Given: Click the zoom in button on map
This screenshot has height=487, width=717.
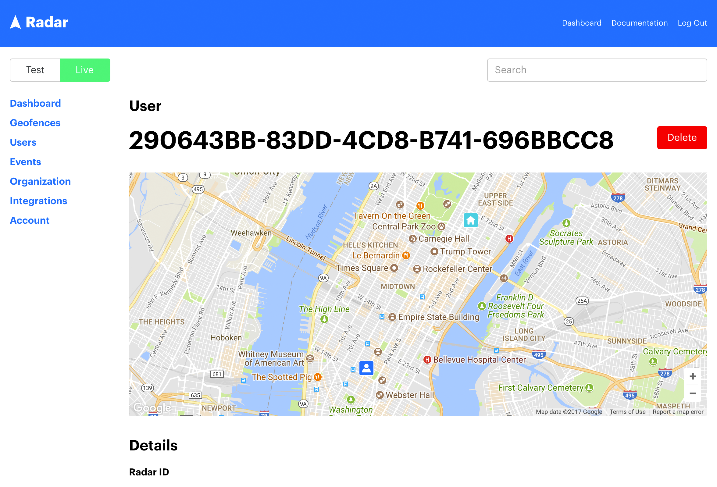Looking at the screenshot, I should 693,376.
